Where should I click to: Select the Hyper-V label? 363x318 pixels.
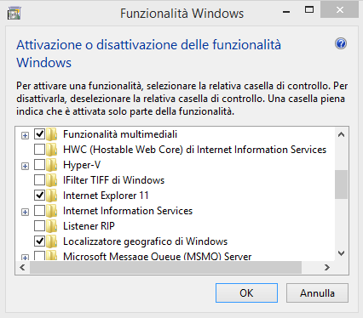[x=82, y=165]
